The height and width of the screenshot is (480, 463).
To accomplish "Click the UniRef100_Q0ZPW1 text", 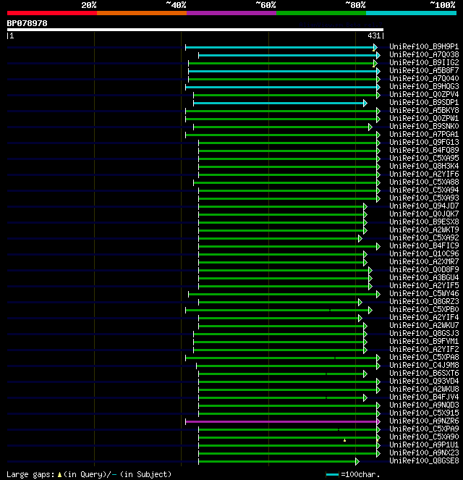I will click(x=424, y=118).
